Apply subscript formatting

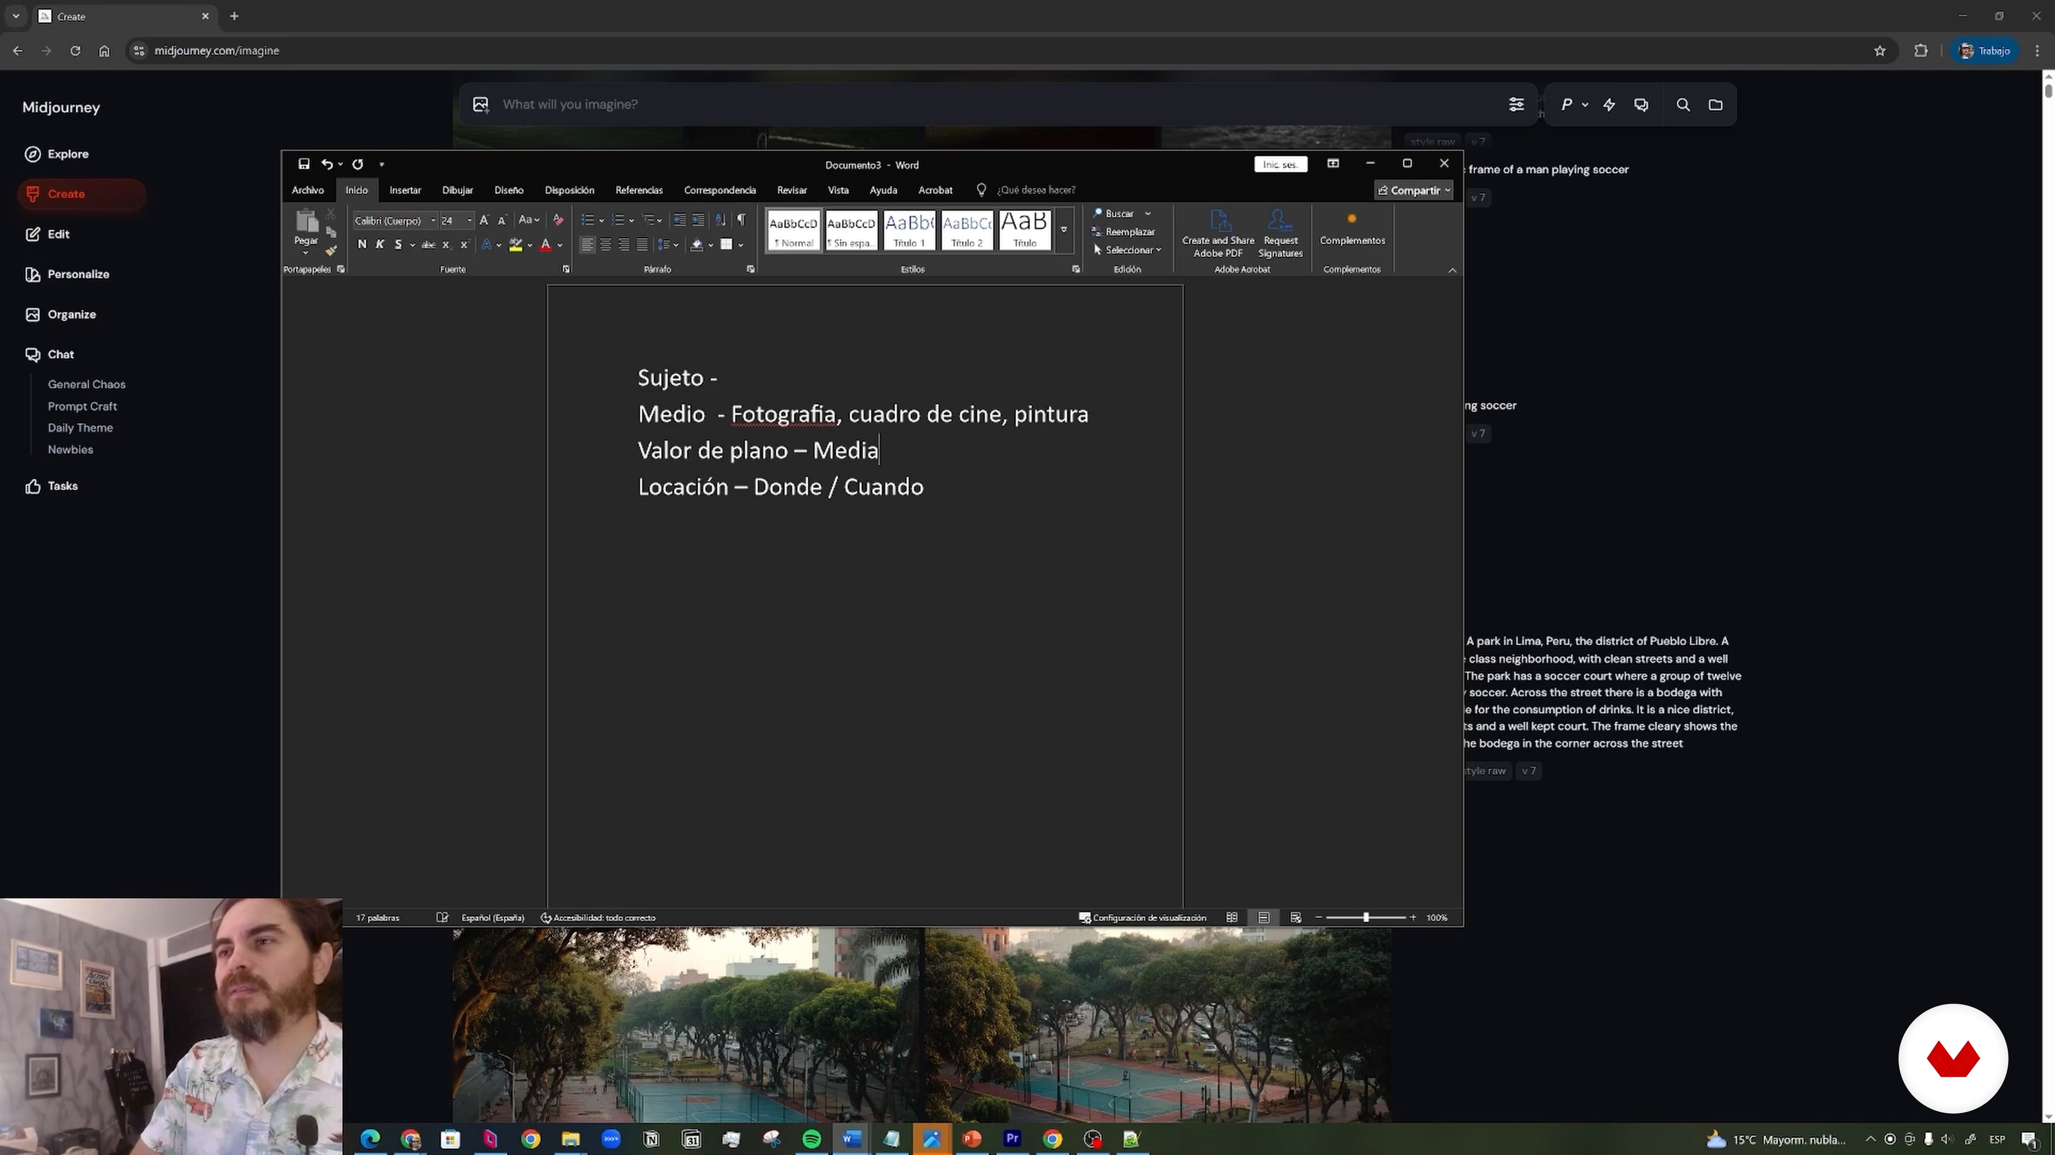coord(447,245)
